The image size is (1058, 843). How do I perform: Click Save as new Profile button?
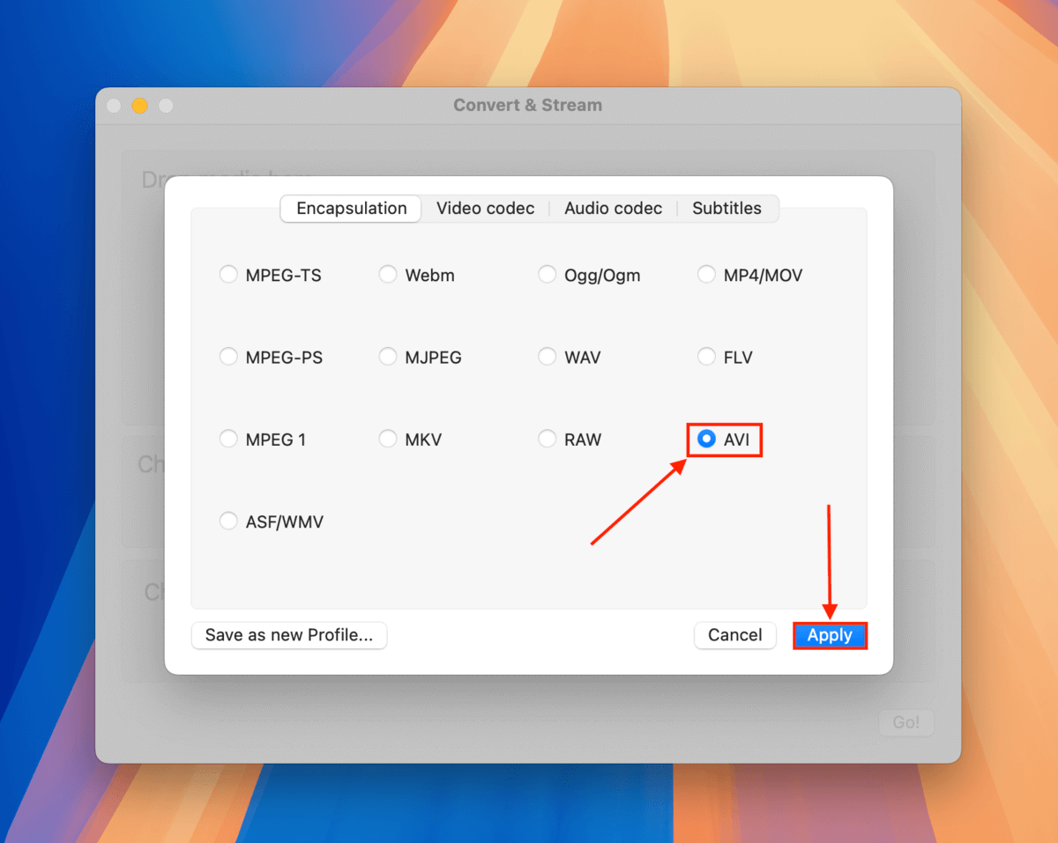289,635
